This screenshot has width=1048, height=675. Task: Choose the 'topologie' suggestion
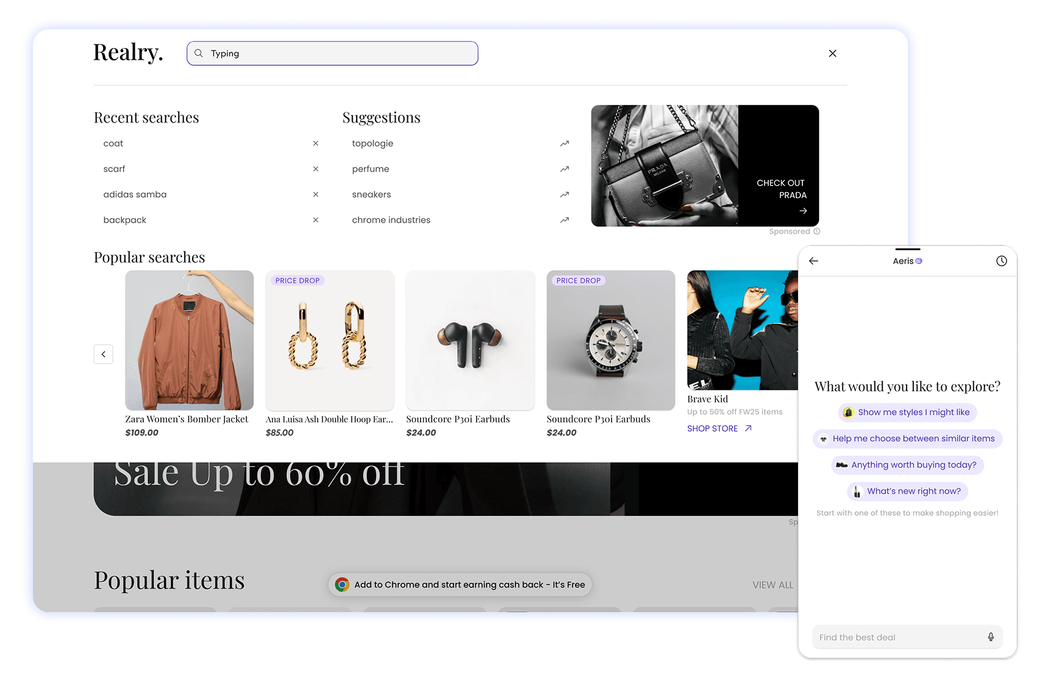click(x=373, y=143)
